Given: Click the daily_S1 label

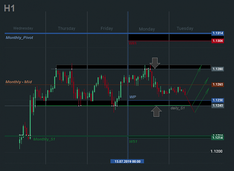Looking at the screenshot, I should coord(178,108).
